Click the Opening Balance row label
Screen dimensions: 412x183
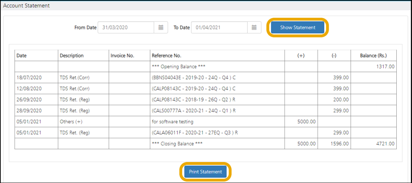[178, 66]
